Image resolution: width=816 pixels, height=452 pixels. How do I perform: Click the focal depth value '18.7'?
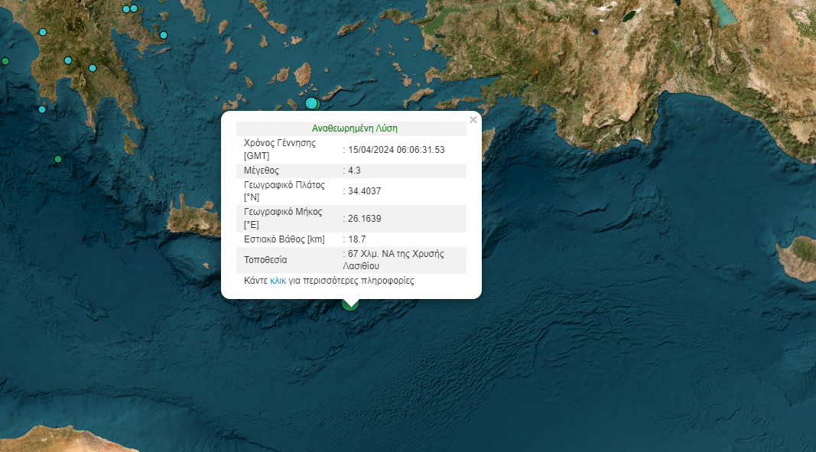tap(356, 239)
